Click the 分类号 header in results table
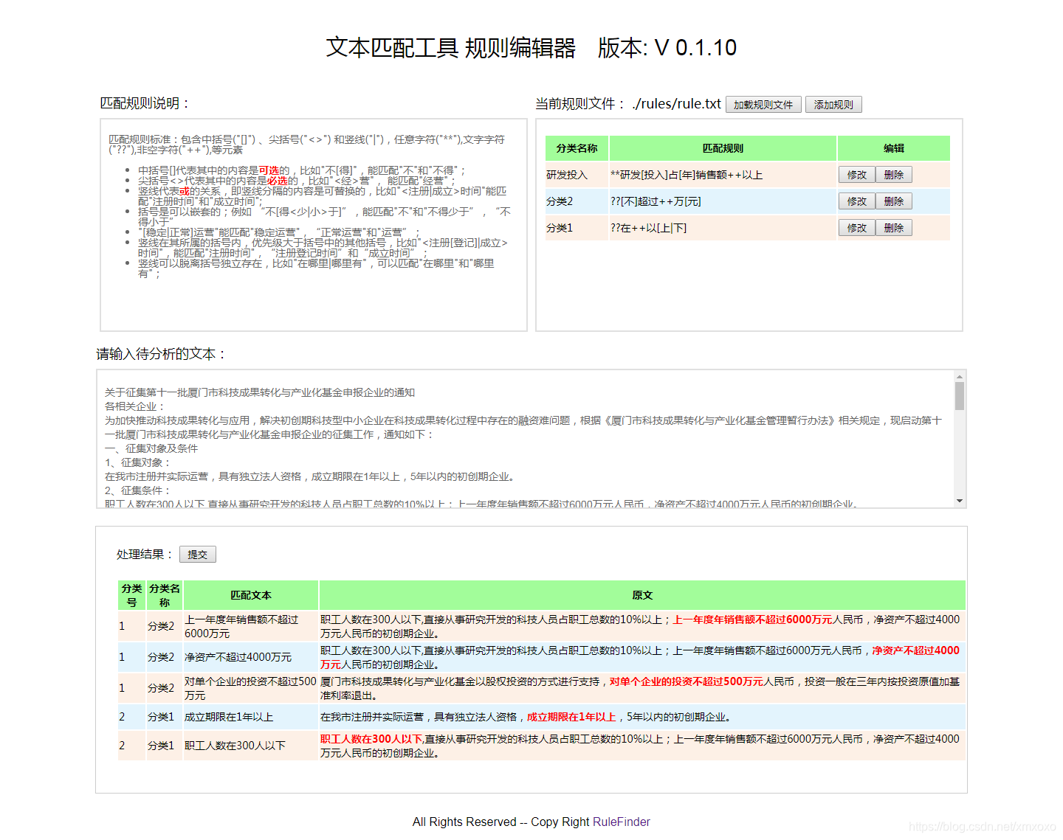This screenshot has width=1063, height=840. (x=132, y=595)
